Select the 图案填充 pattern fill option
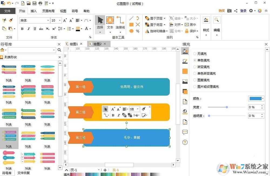 194,80
